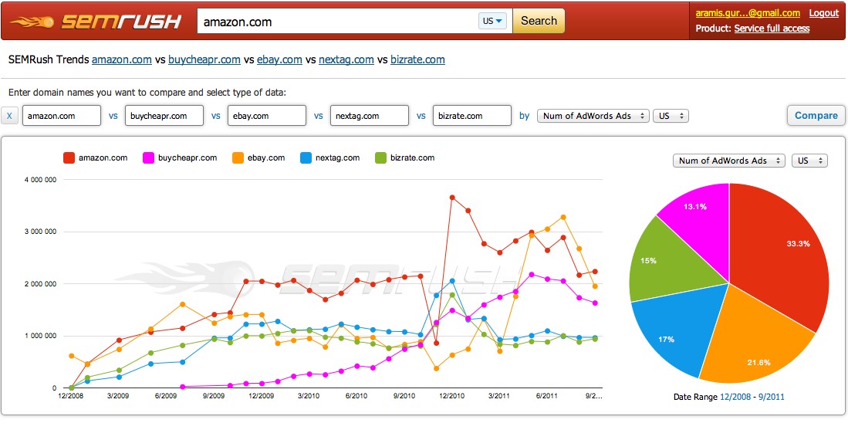The width and height of the screenshot is (848, 440).
Task: Toggle the buycheapr.com magenta legend marker
Action: 148,158
